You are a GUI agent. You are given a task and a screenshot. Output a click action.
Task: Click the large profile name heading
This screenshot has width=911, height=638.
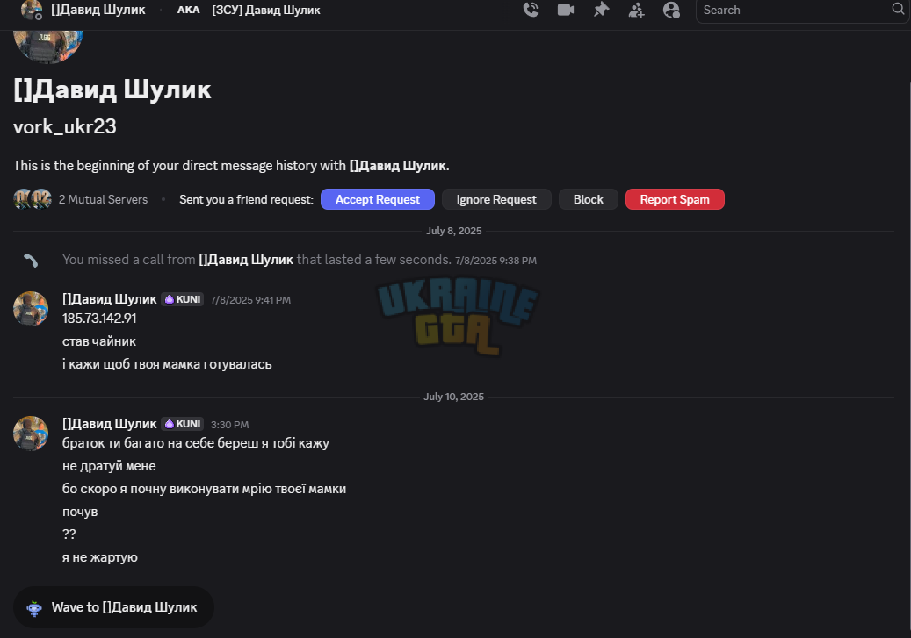[112, 90]
